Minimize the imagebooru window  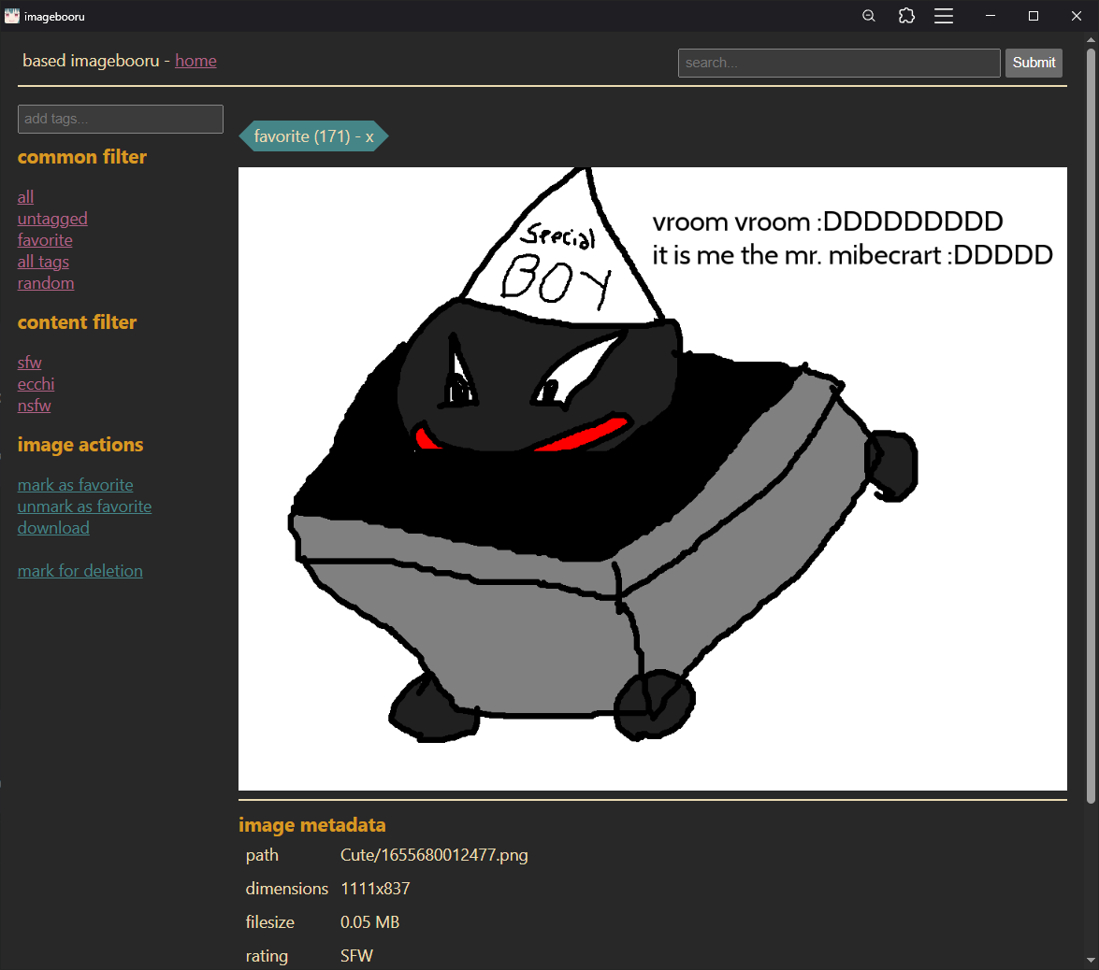(990, 15)
